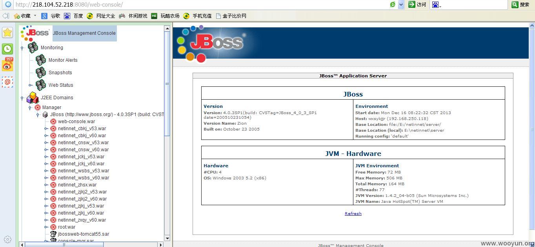This screenshot has height=247, width=535.
Task: Open the address bar dropdown arrow
Action: [x=401, y=5]
